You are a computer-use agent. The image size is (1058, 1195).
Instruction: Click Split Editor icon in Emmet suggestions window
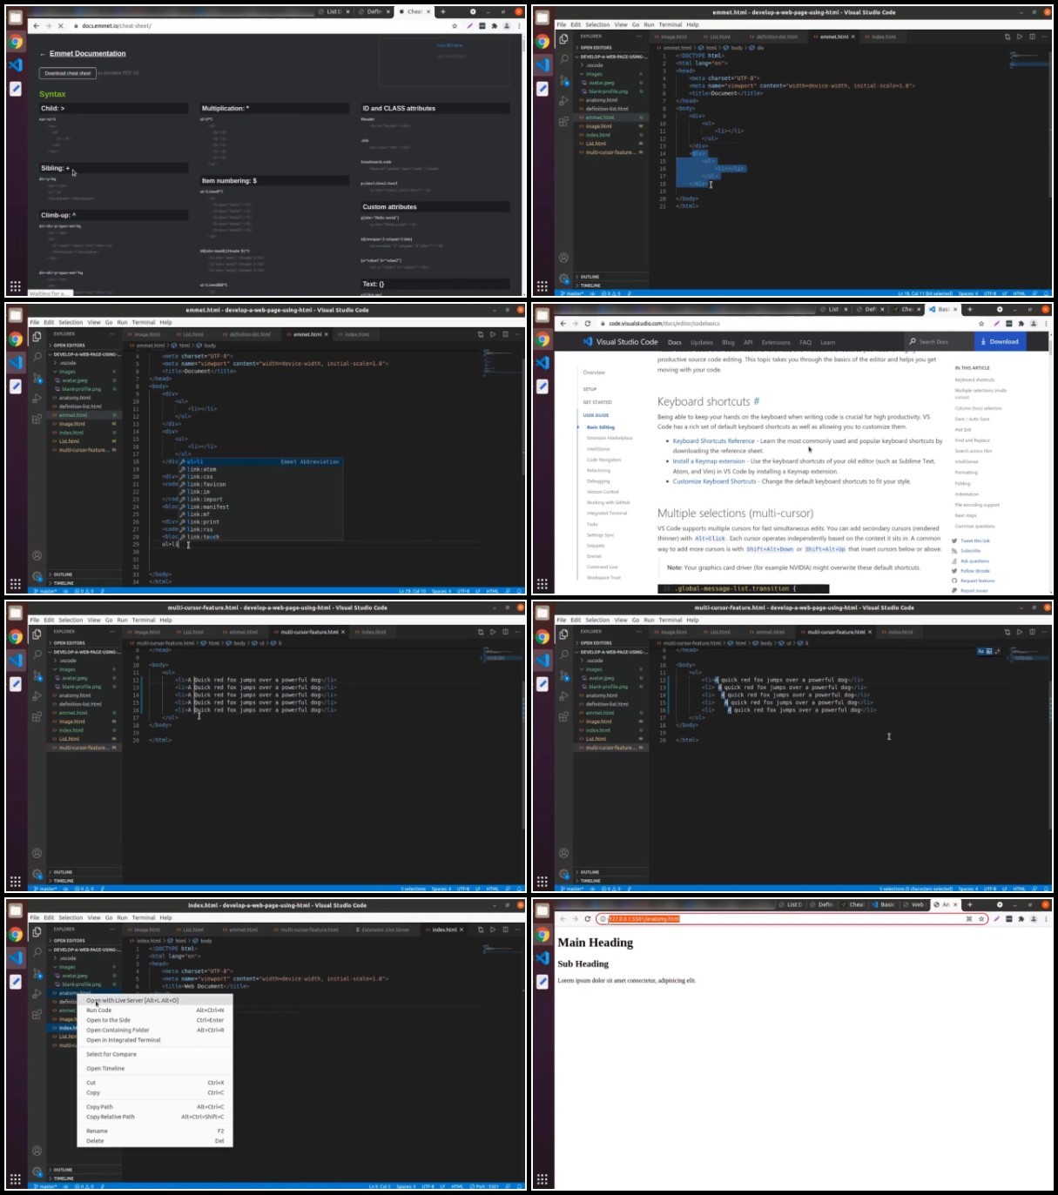click(506, 334)
